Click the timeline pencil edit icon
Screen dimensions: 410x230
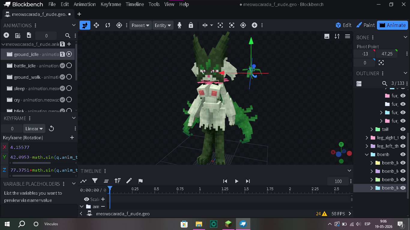tap(129, 181)
